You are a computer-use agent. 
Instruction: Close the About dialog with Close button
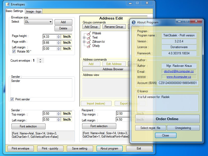(x=165, y=135)
